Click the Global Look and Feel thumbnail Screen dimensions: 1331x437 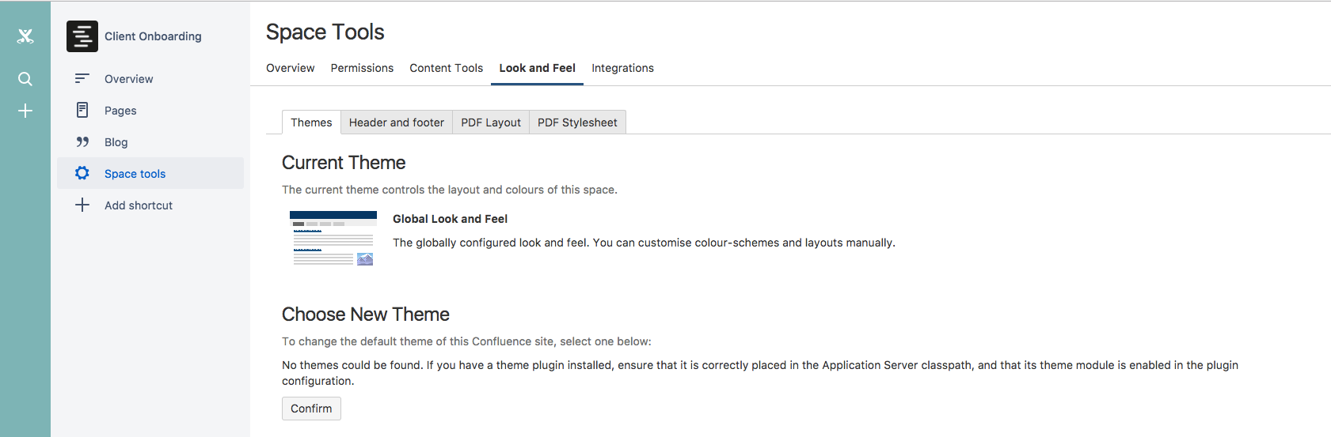pos(333,238)
